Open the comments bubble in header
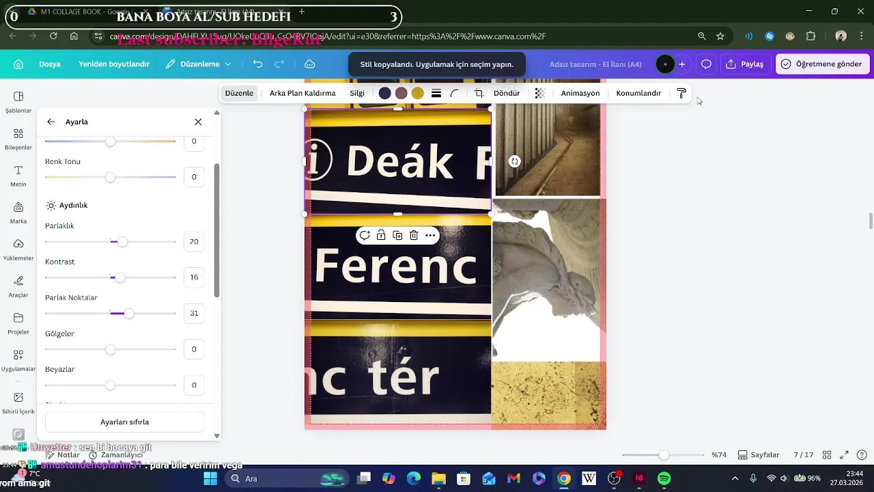Viewport: 874px width, 492px height. (706, 64)
